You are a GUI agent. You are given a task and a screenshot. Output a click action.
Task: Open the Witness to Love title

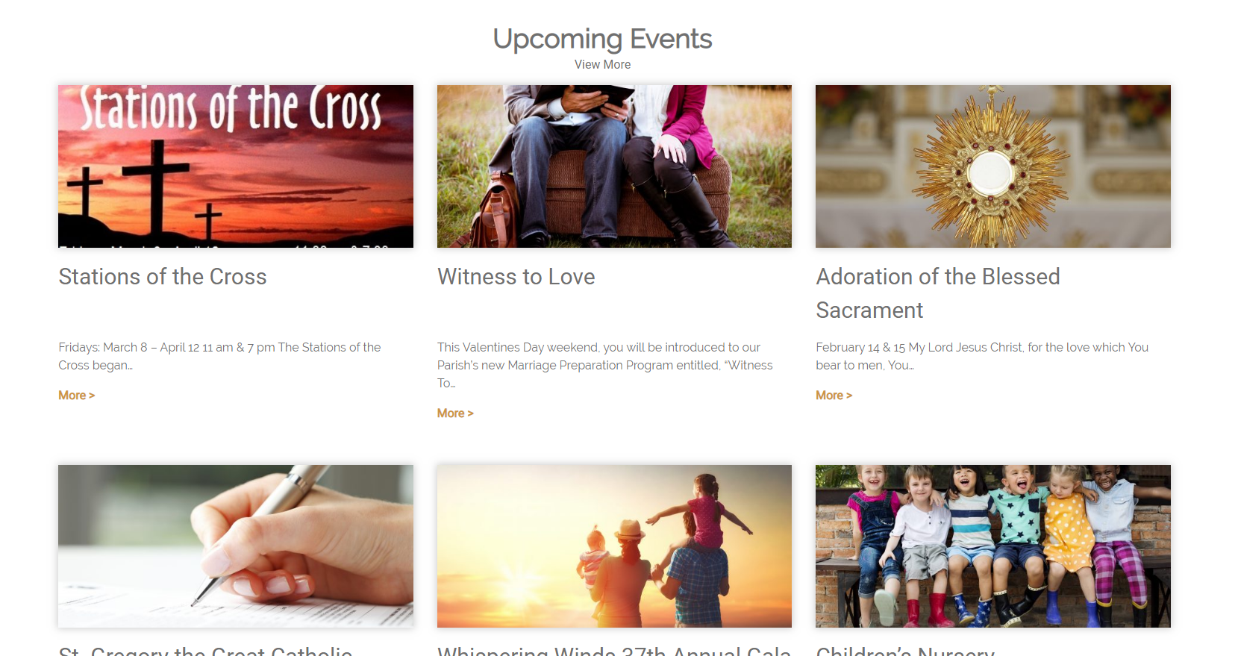click(x=516, y=277)
